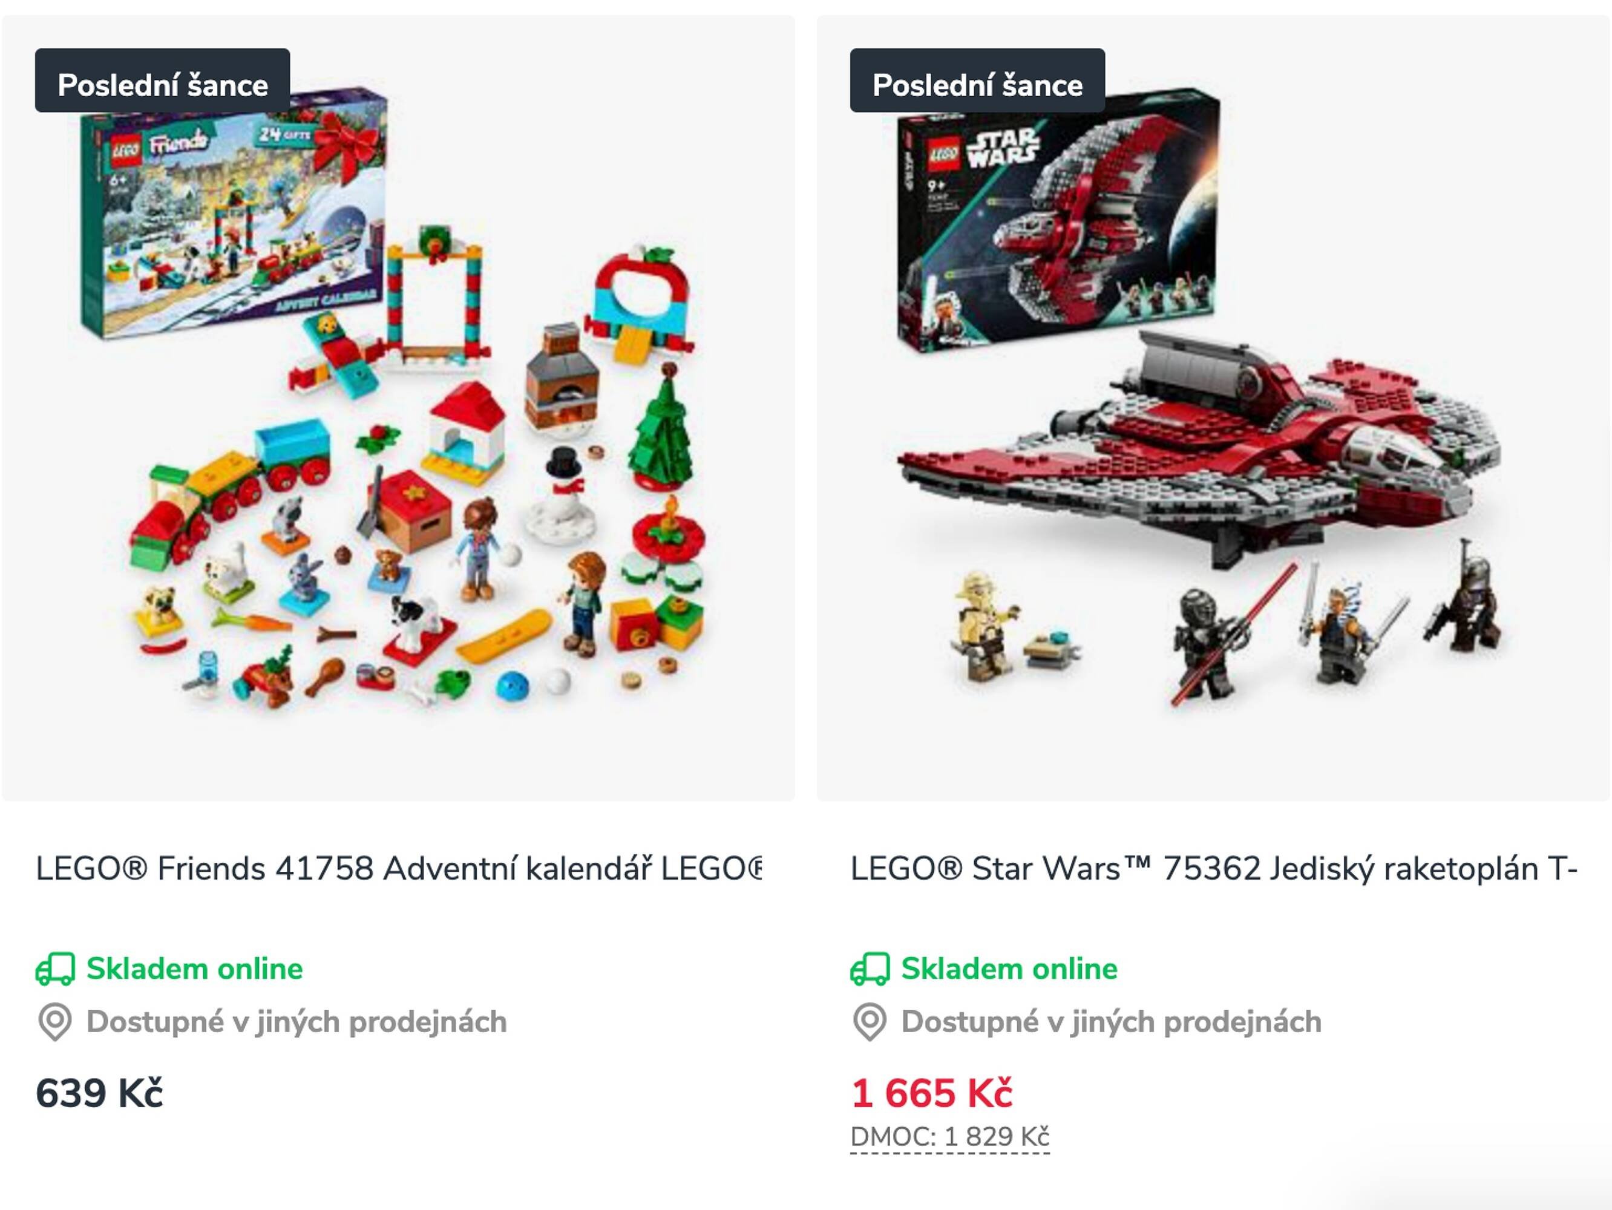1612x1210 pixels.
Task: Open Dostupné v jiných prodejnách for Star Wars set
Action: click(1112, 1022)
